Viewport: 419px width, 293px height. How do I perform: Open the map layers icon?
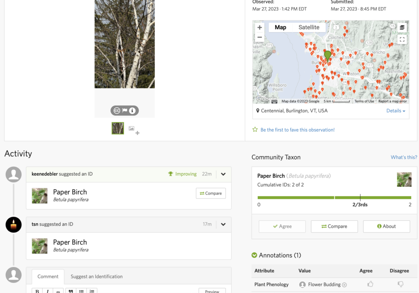coord(402,27)
